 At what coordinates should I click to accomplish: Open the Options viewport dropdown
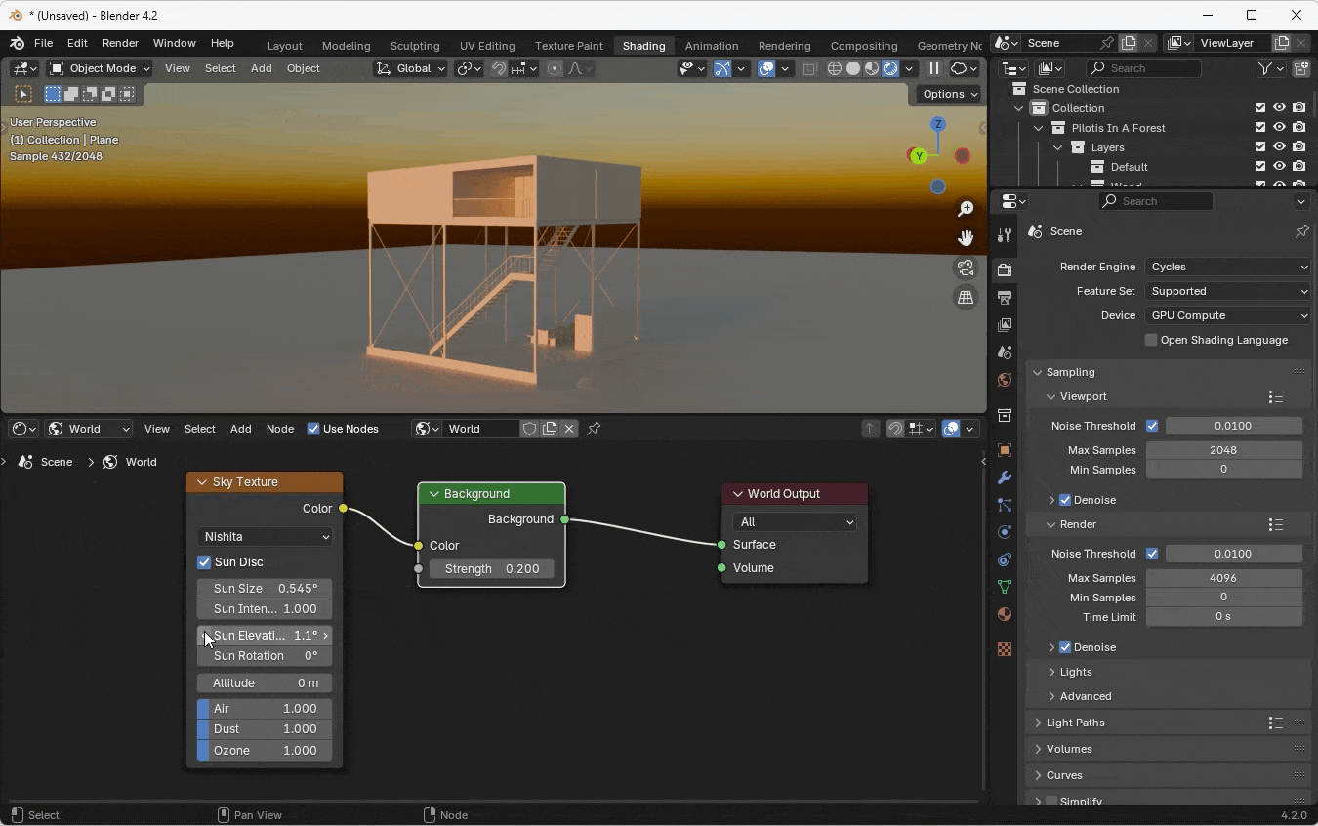[x=949, y=94]
